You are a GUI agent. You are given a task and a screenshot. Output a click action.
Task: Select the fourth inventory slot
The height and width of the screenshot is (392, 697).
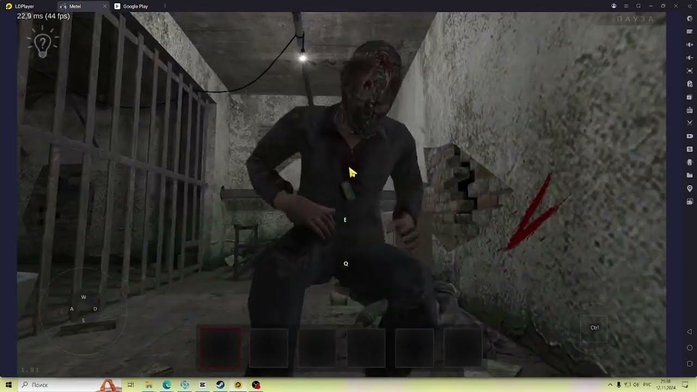(366, 347)
